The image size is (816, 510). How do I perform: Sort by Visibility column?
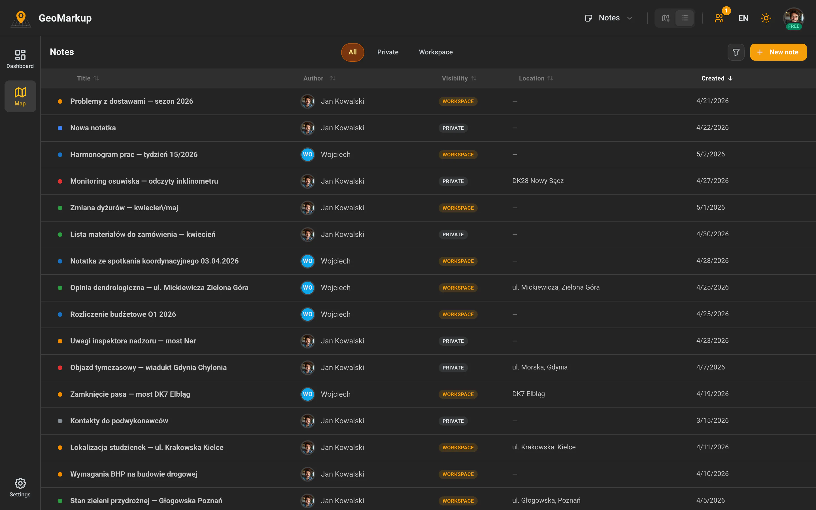coord(459,78)
